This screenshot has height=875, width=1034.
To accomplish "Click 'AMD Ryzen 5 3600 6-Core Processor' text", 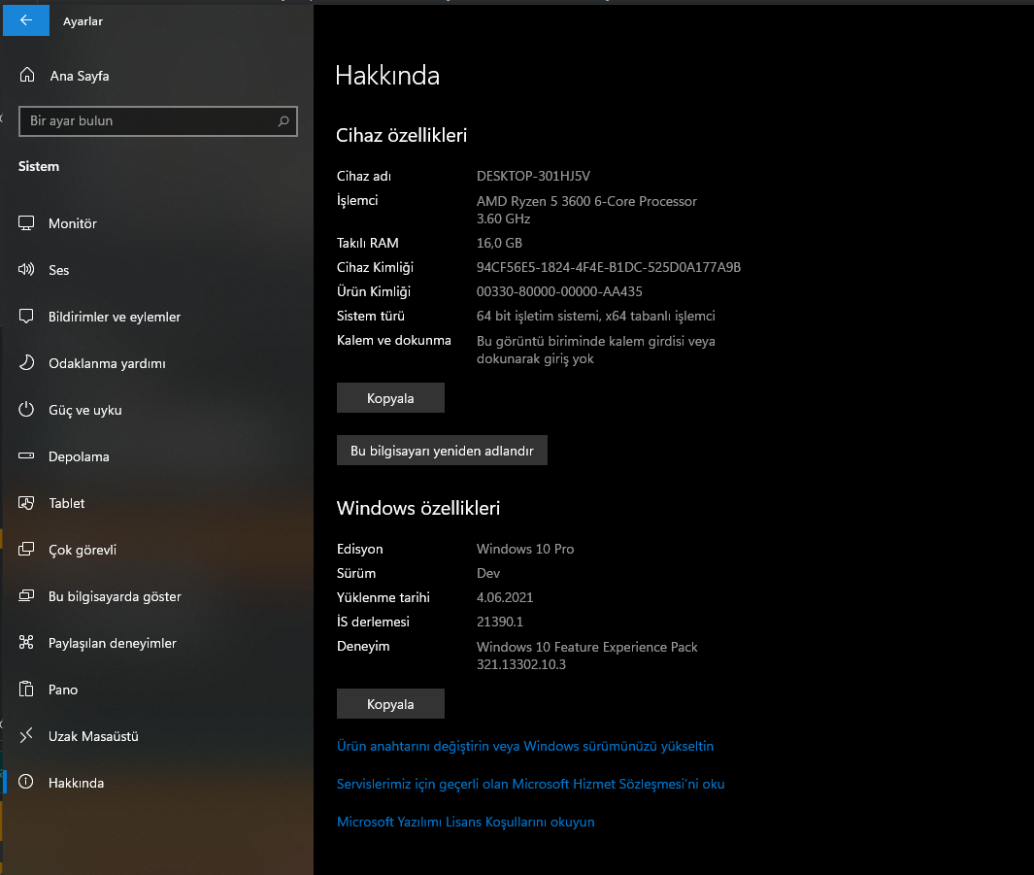I will click(586, 201).
